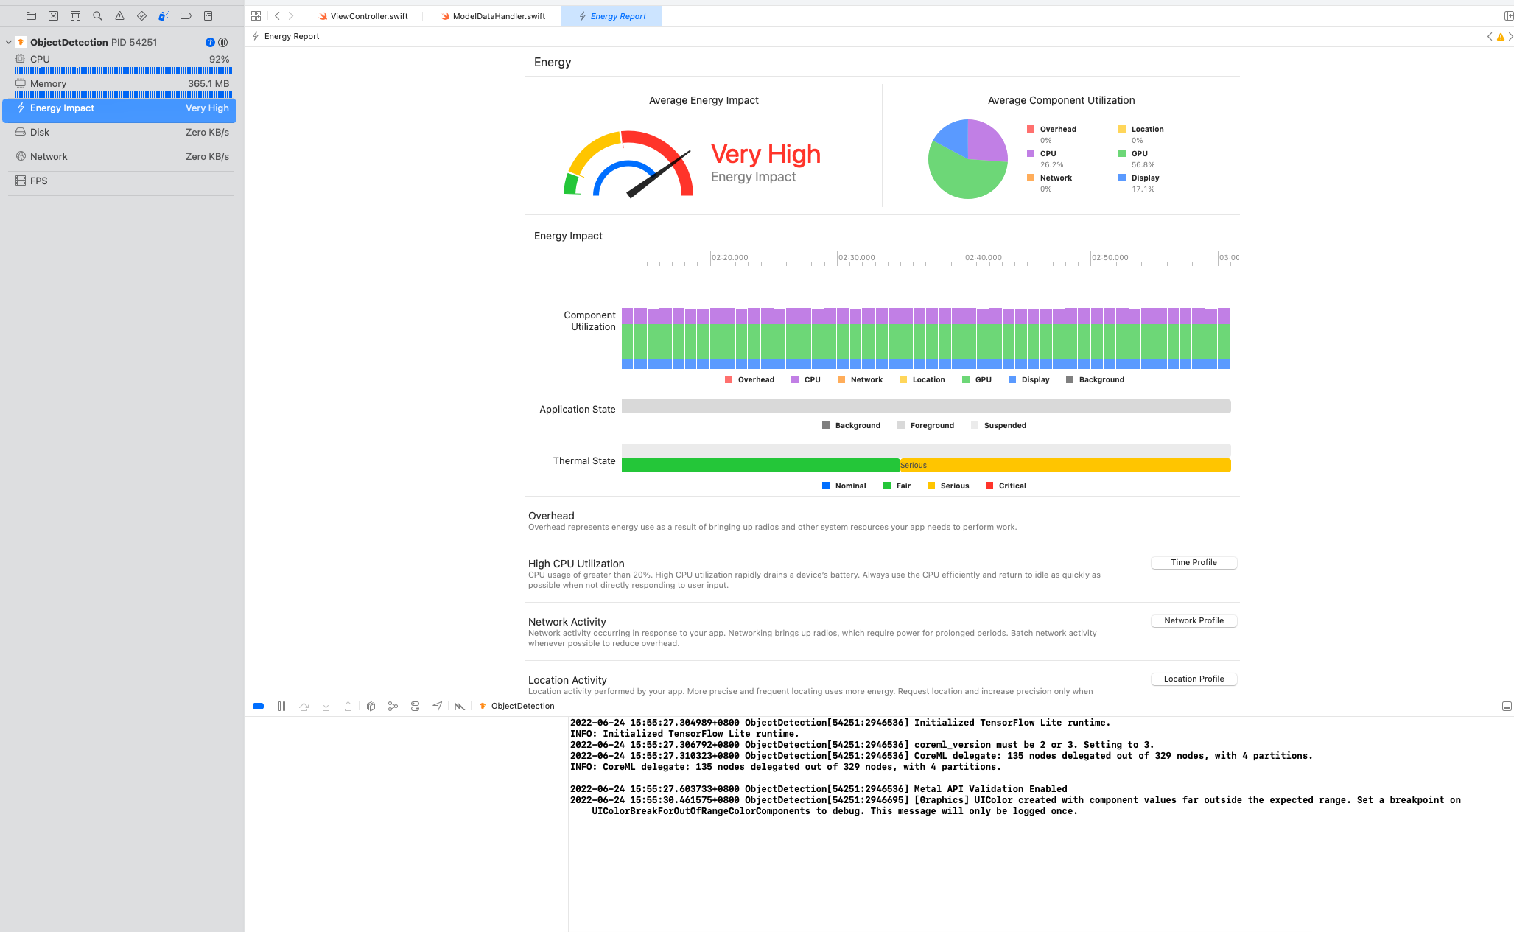Screen dimensions: 1514x932
Task: Open the Simulate Location menu
Action: (437, 706)
